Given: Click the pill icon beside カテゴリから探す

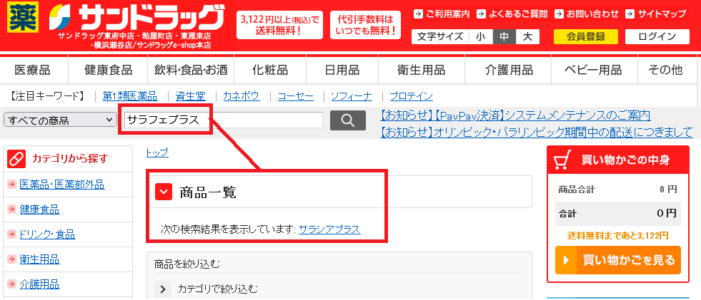Looking at the screenshot, I should point(16,159).
